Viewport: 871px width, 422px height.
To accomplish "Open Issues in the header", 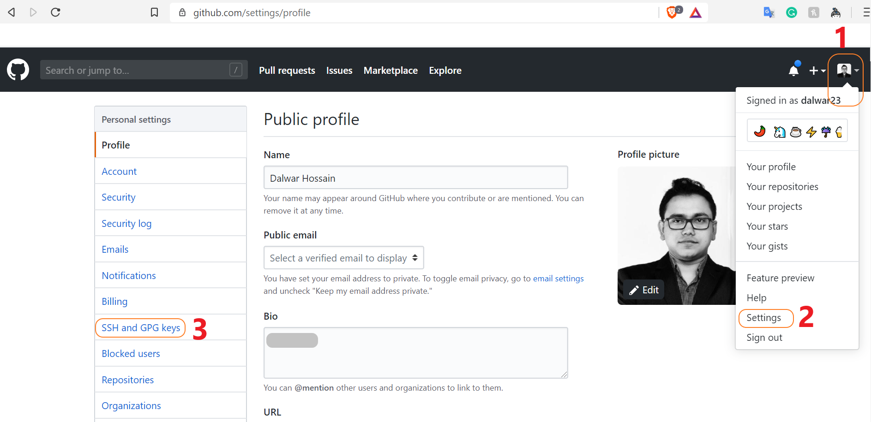I will point(339,71).
